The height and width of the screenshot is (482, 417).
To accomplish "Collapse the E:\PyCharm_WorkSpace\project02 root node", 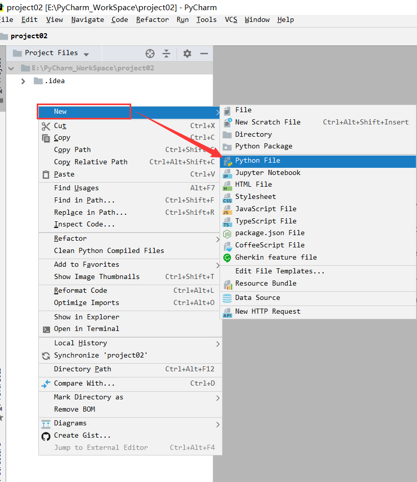I will (11, 68).
